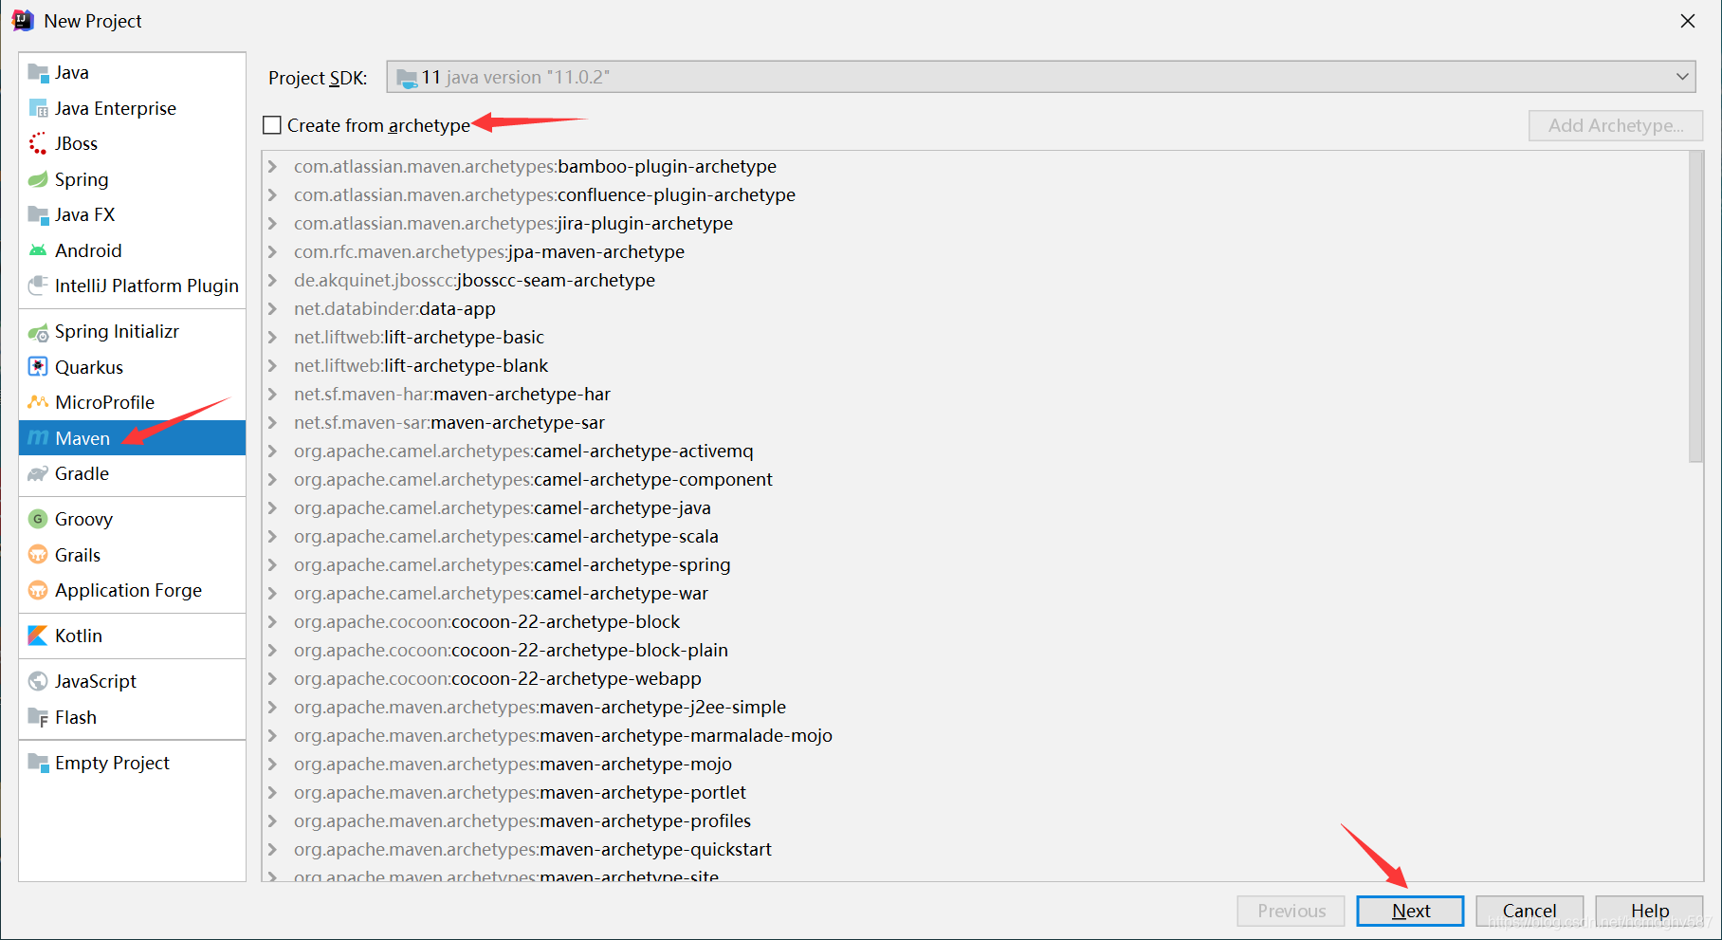This screenshot has height=940, width=1722.
Task: Enable Create from archetype checkbox
Action: click(x=272, y=125)
